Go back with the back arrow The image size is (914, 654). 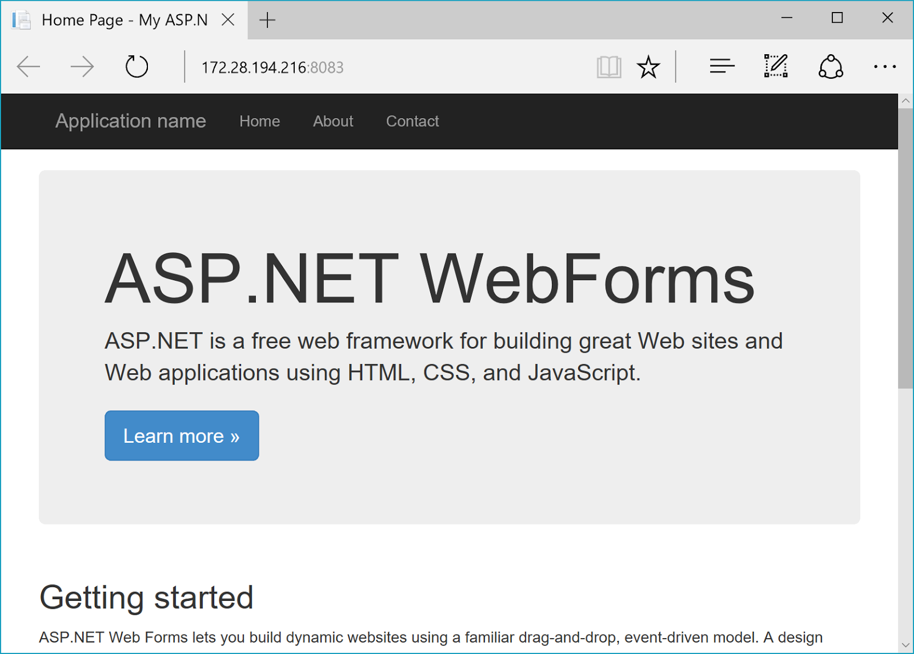pyautogui.click(x=29, y=67)
